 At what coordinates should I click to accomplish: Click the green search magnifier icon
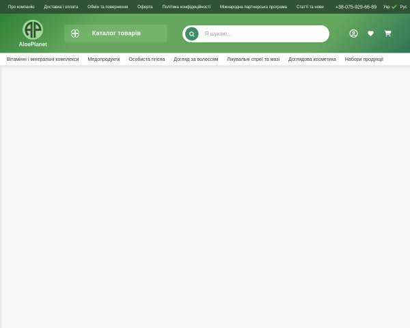(191, 33)
